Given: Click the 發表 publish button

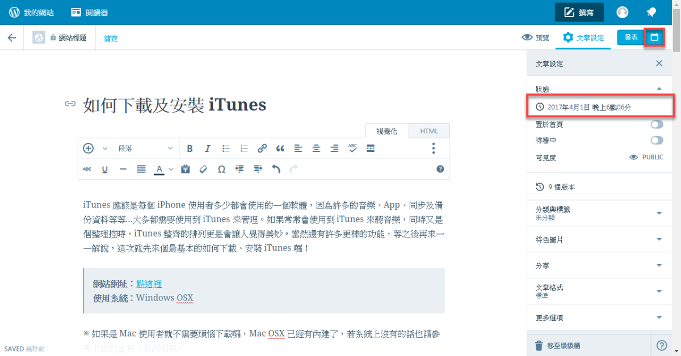Looking at the screenshot, I should point(631,37).
